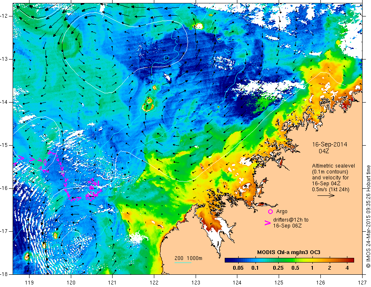
Task: Click the '0.5m/s (1kt 24h)' scale text
Action: pos(331,190)
